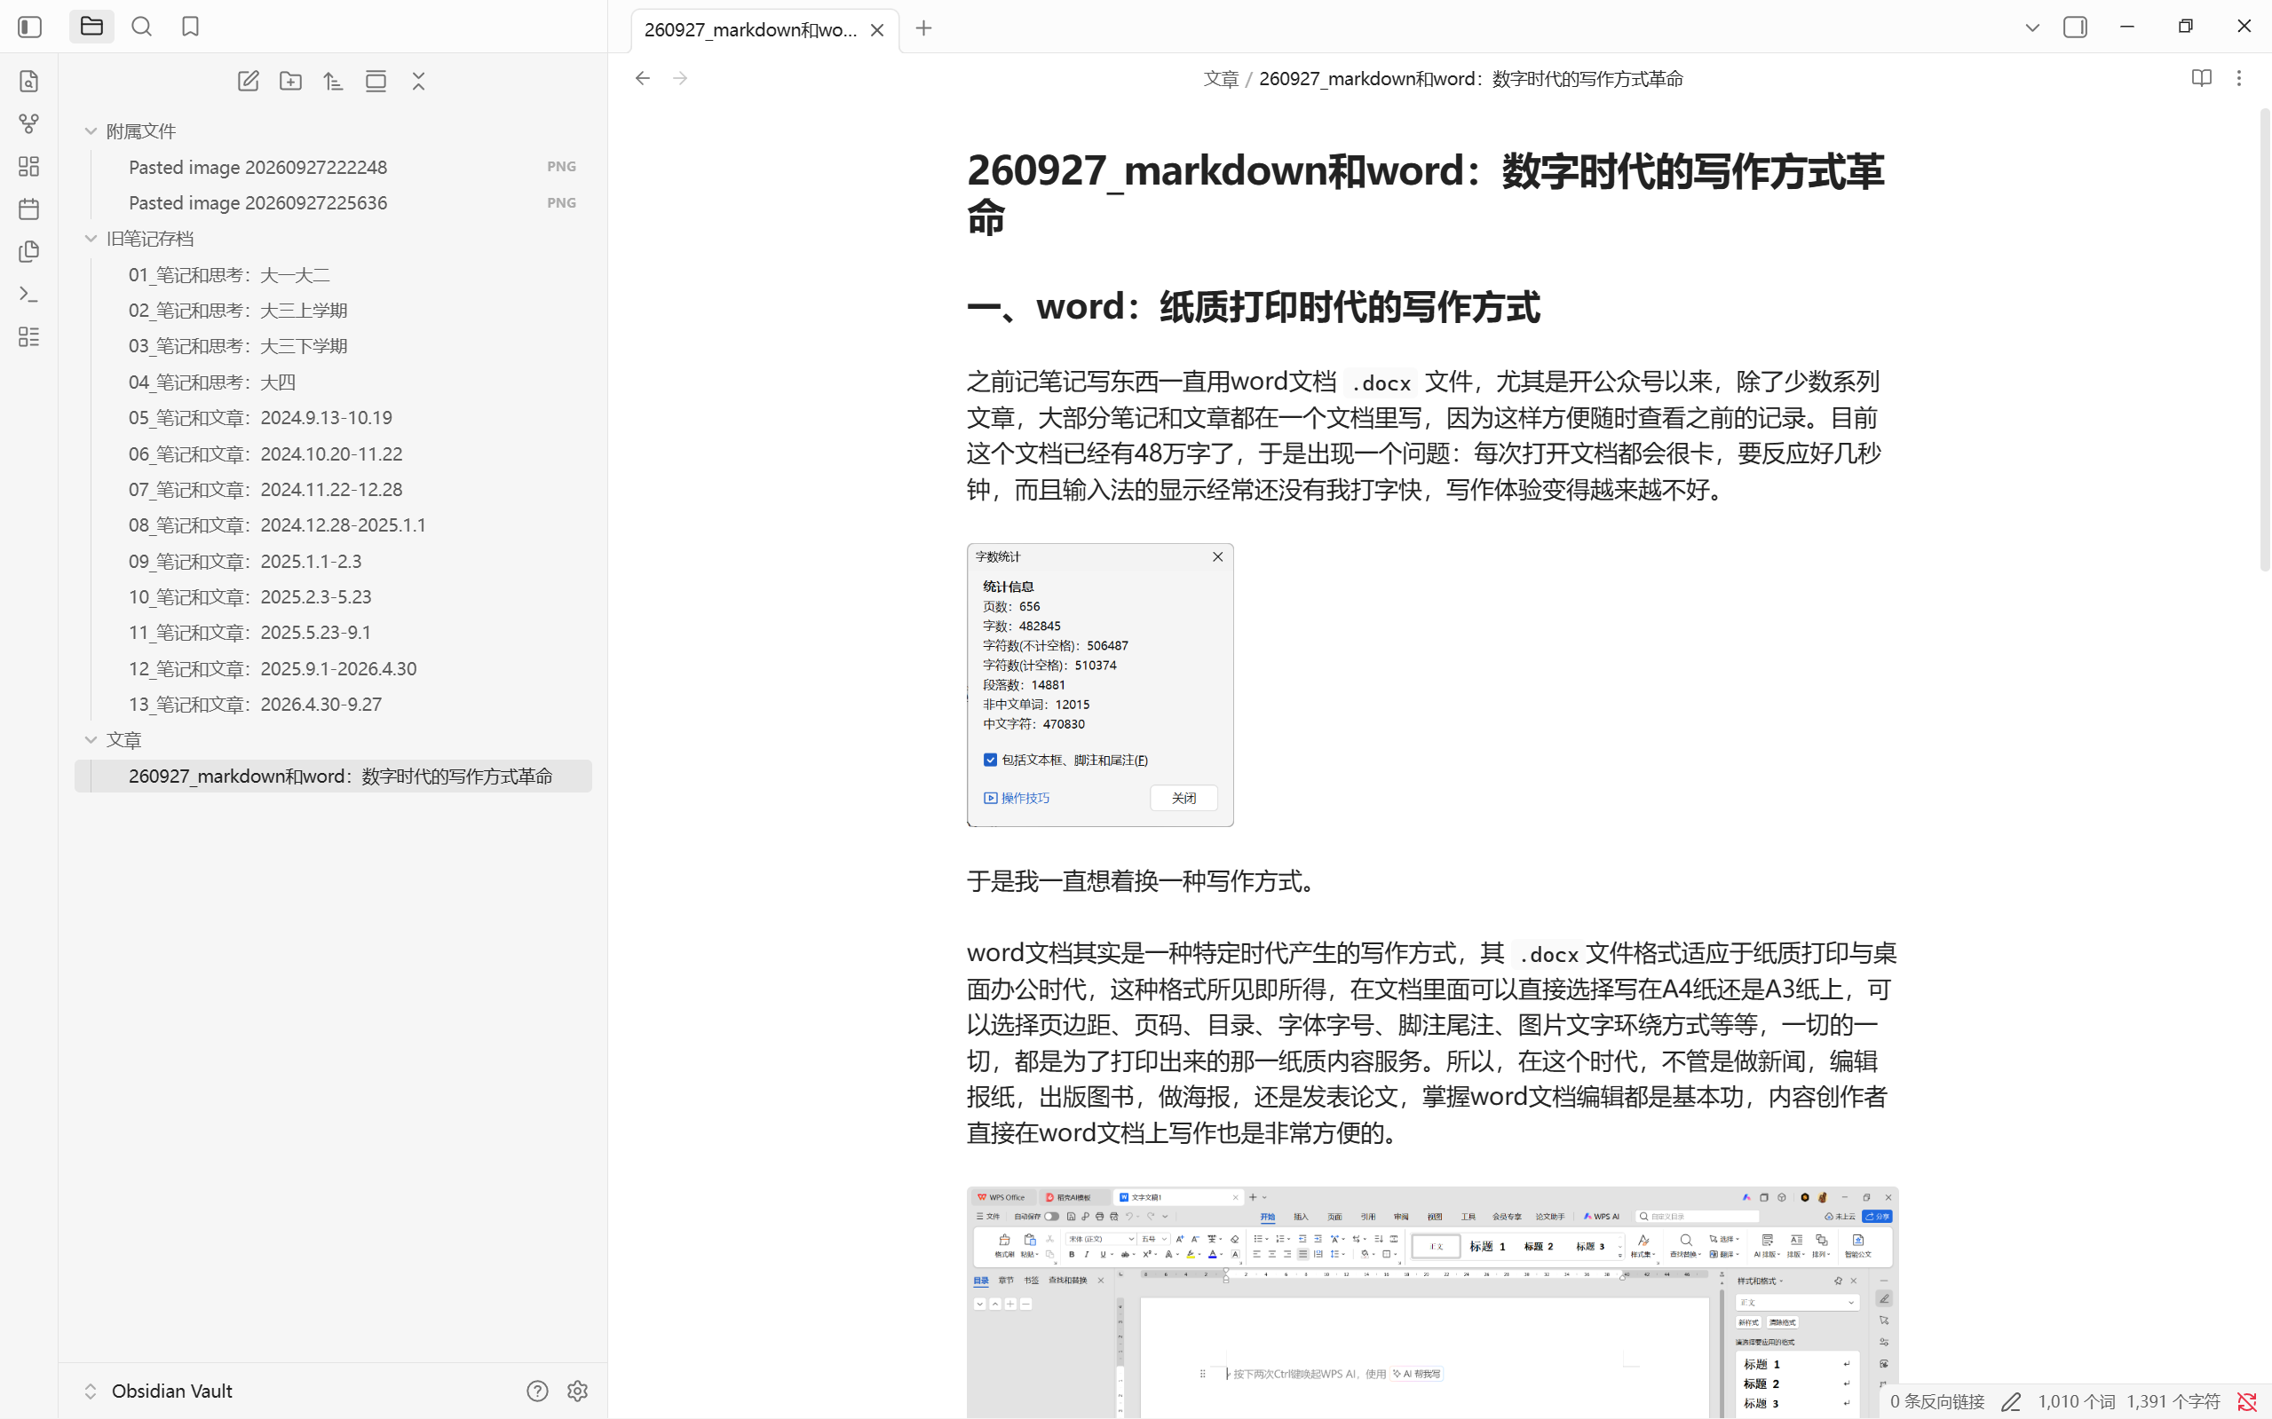Collapse the left sidebar toggle icon
This screenshot has width=2272, height=1419.
[x=30, y=27]
